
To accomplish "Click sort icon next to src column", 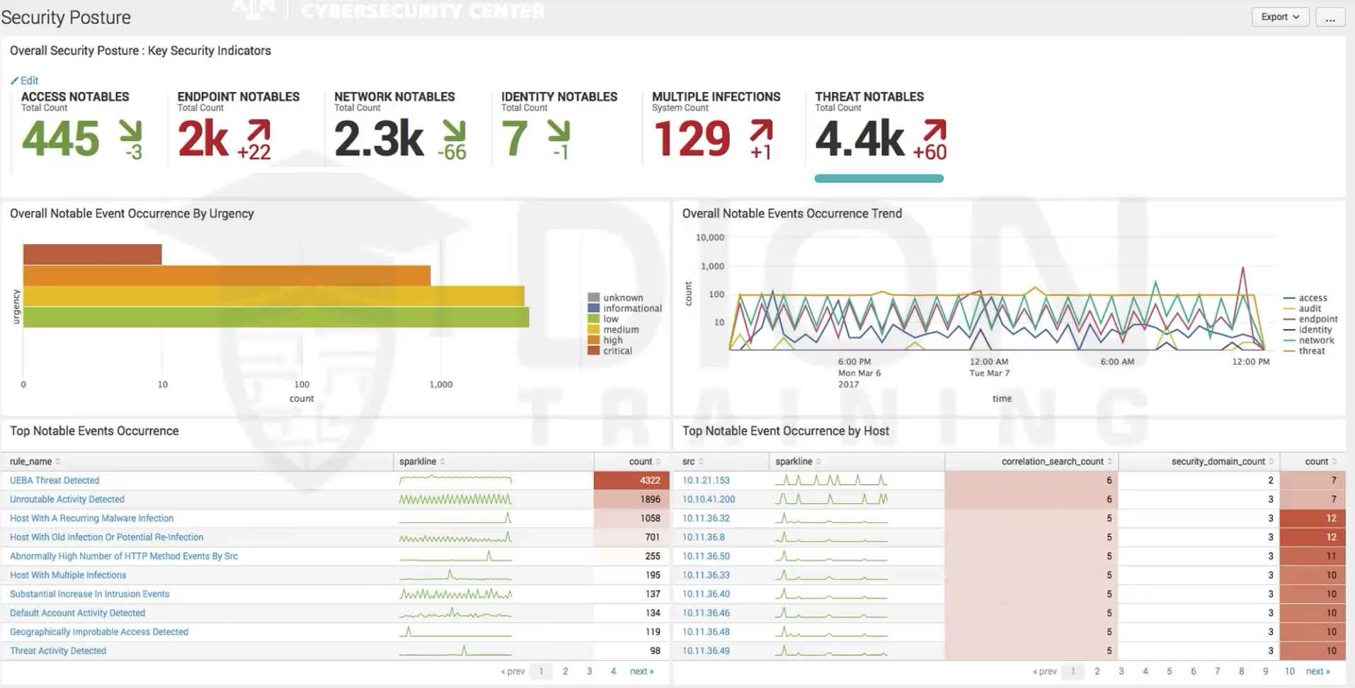I will pos(701,461).
